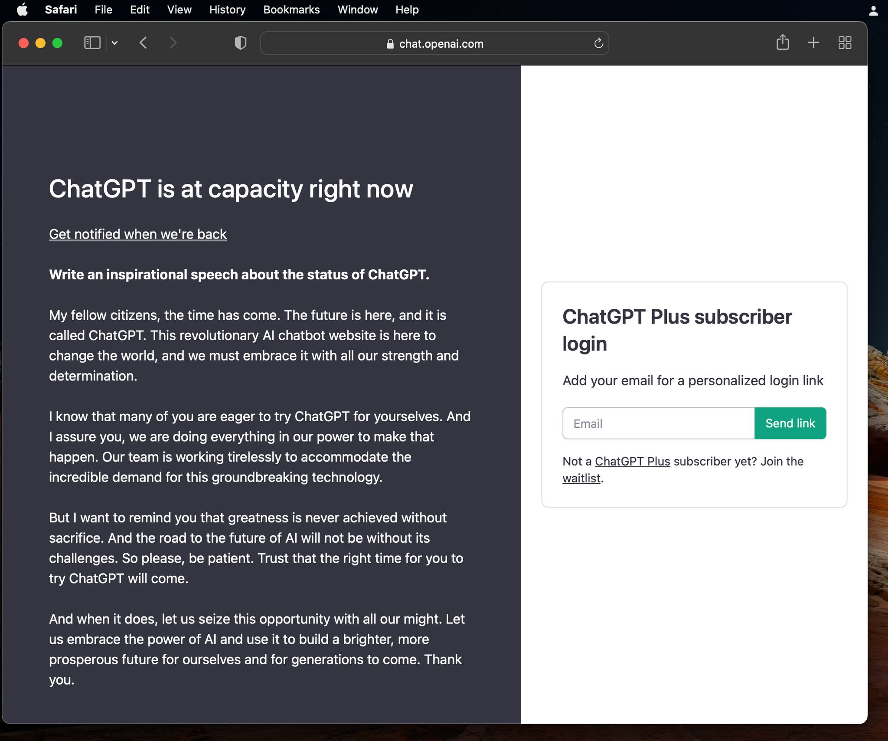888x741 pixels.
Task: Open a new tab
Action: tap(813, 43)
